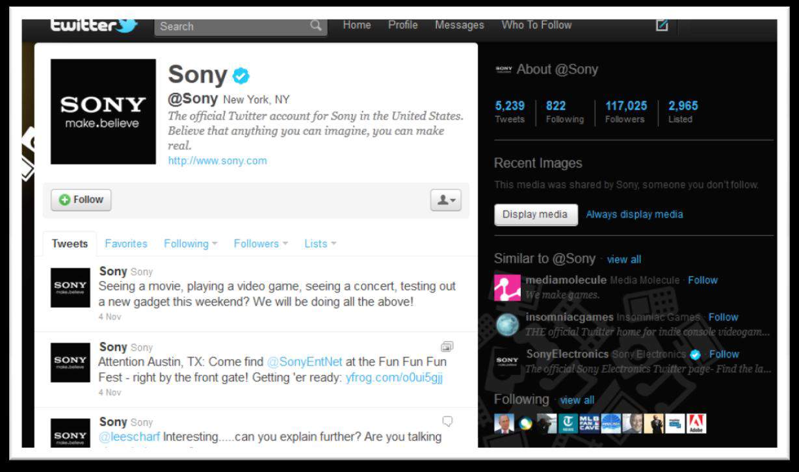The image size is (799, 472).
Task: Click the mediamolecule username
Action: click(566, 280)
